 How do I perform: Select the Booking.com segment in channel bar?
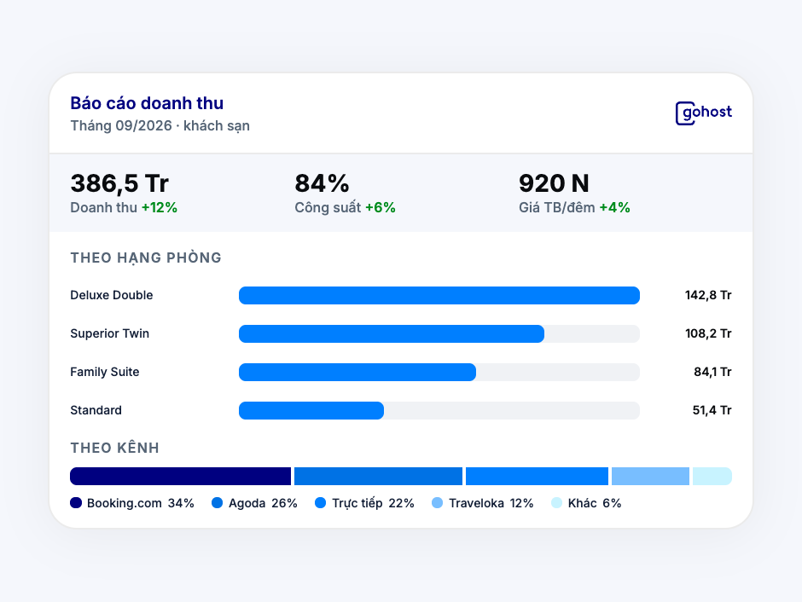(x=181, y=477)
